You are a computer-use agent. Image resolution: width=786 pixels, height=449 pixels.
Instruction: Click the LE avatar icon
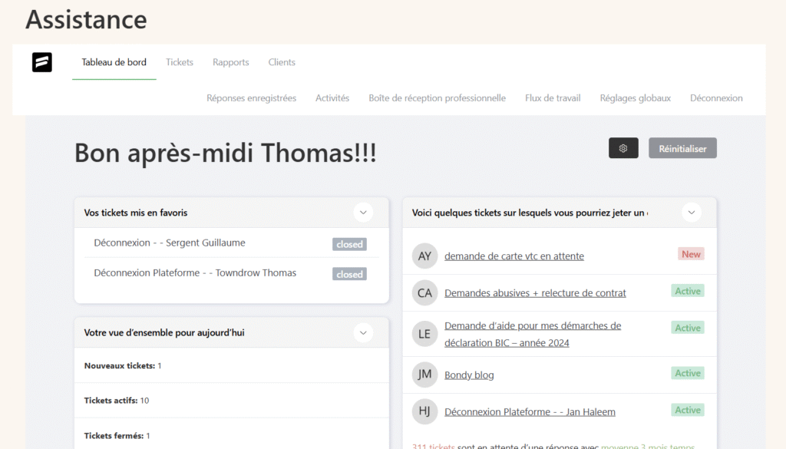click(424, 334)
